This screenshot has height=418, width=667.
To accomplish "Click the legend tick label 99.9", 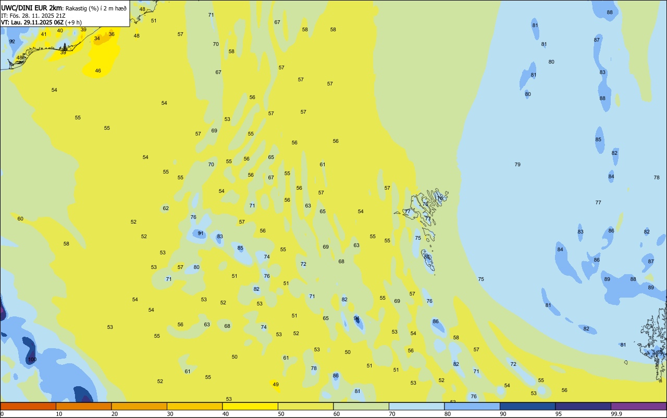I will 616,414.
